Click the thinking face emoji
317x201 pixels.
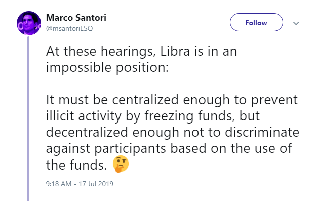point(121,164)
